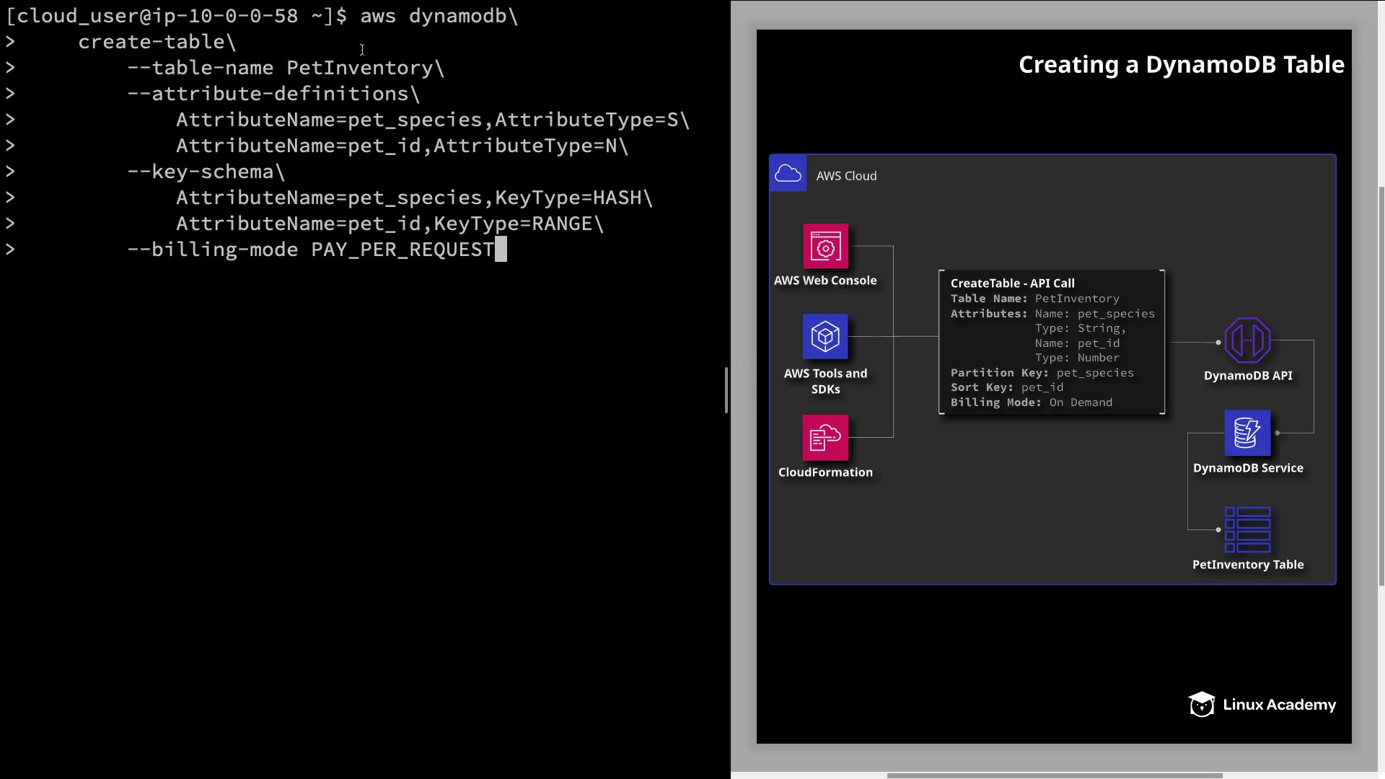Click the AWS Web Console icon

pos(825,247)
